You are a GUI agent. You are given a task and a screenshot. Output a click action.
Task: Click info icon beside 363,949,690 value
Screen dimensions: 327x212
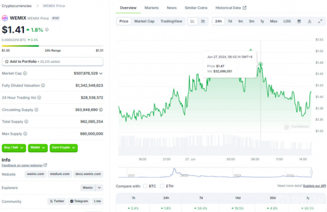[101, 110]
